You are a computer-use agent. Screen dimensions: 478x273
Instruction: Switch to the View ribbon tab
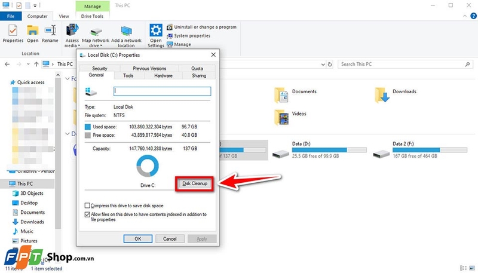(64, 16)
